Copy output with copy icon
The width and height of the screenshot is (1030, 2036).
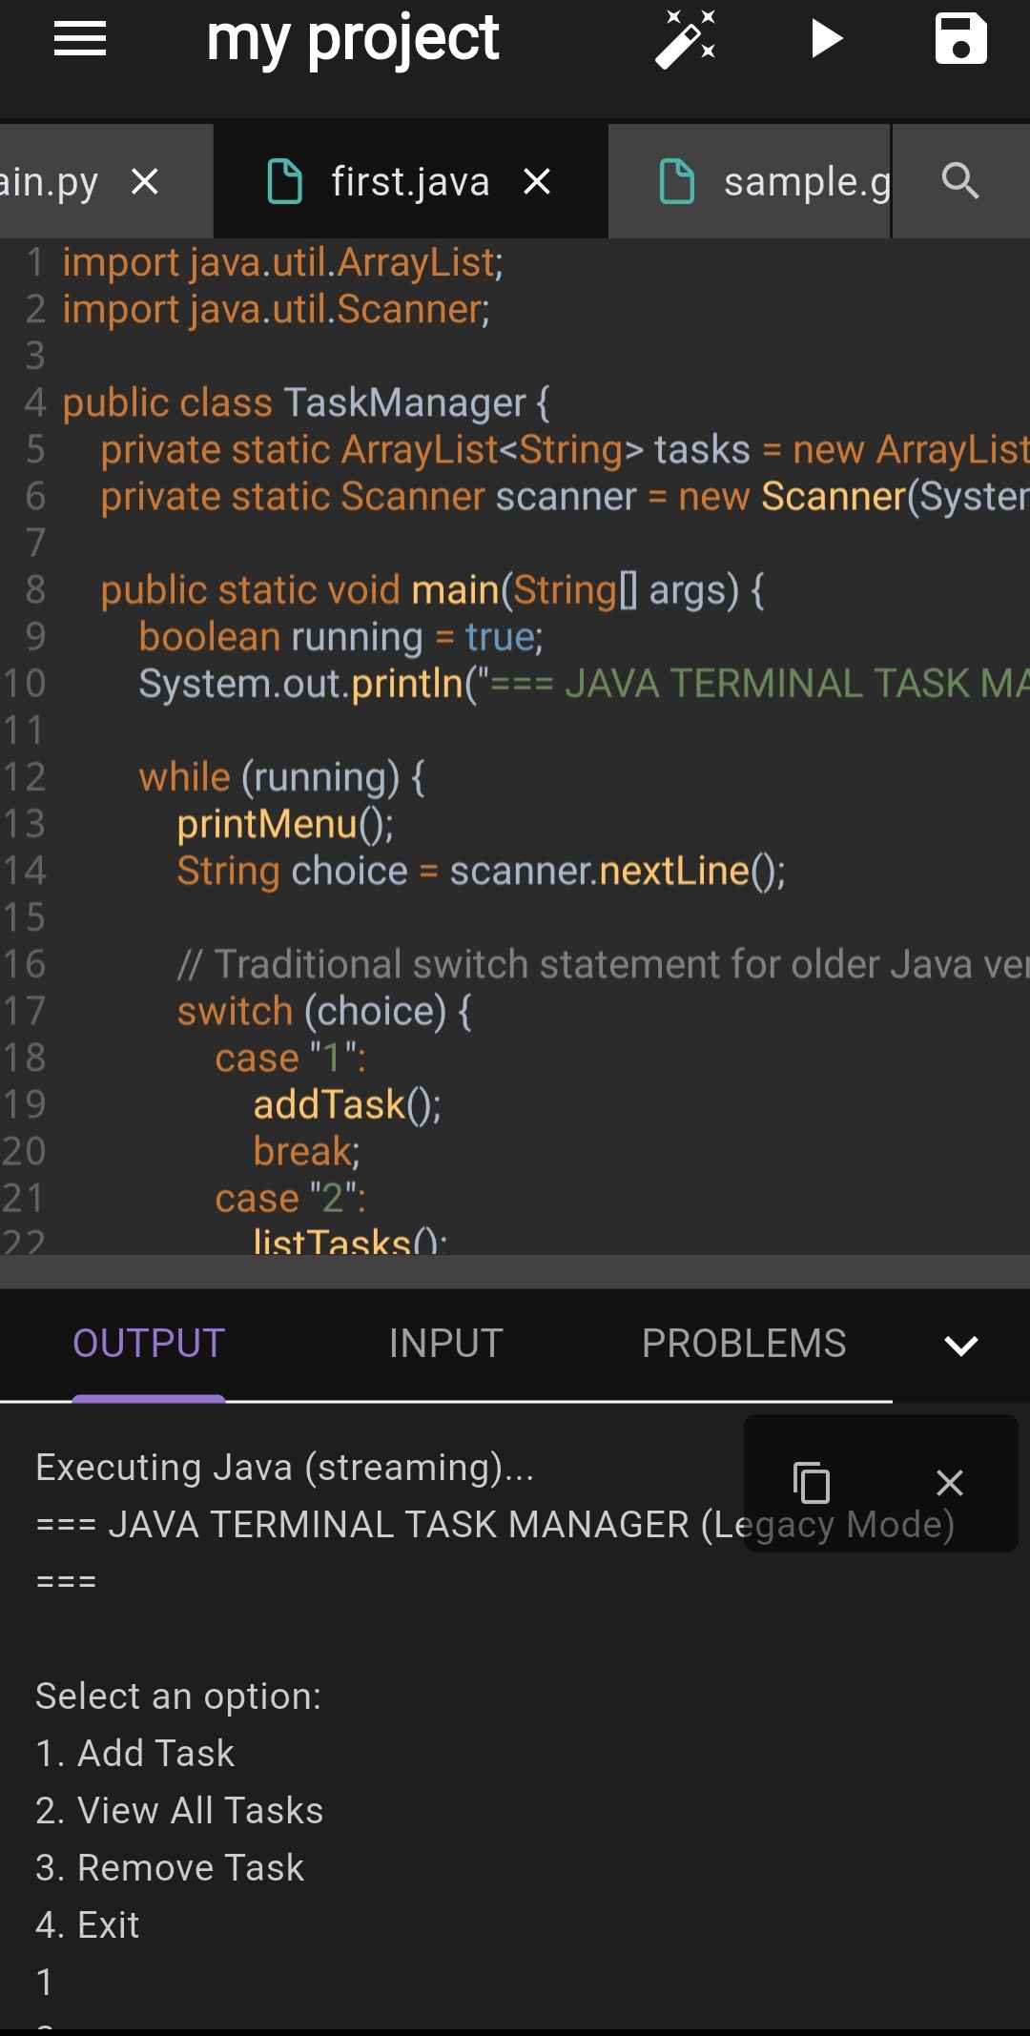(x=812, y=1483)
